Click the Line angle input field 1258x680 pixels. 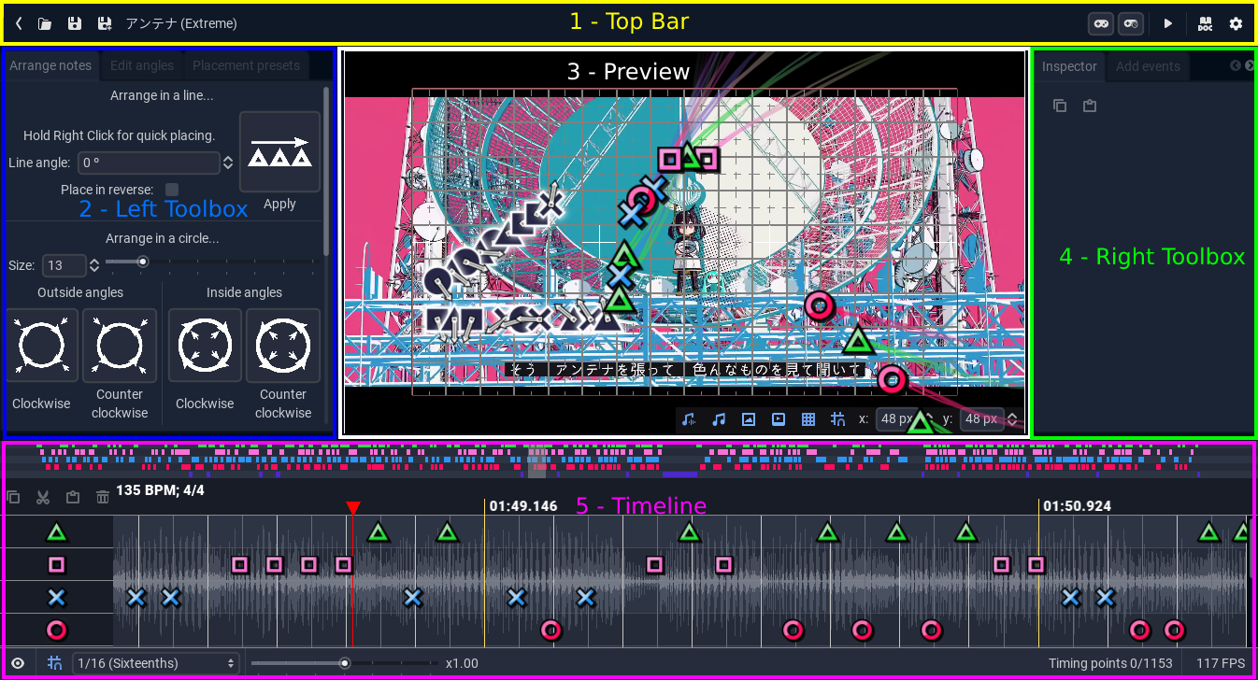(x=149, y=163)
